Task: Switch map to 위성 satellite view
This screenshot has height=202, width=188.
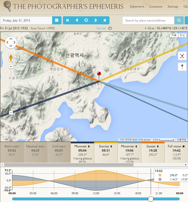Action: coord(182,35)
